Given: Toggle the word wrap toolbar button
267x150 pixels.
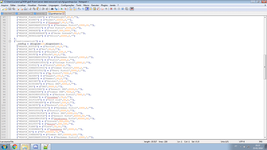Looking at the screenshot, I should [79, 9].
